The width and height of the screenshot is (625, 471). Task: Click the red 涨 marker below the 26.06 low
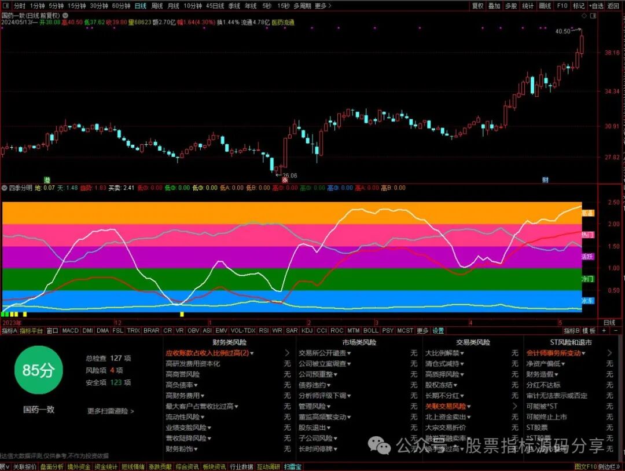click(285, 180)
